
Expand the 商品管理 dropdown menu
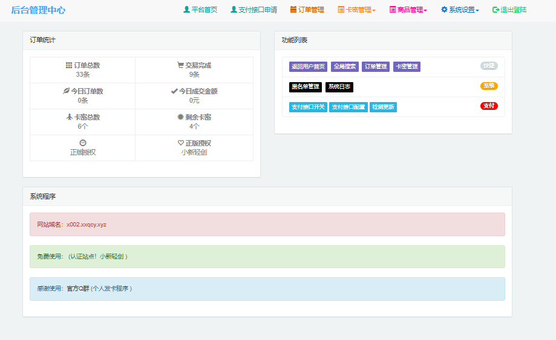click(x=408, y=10)
